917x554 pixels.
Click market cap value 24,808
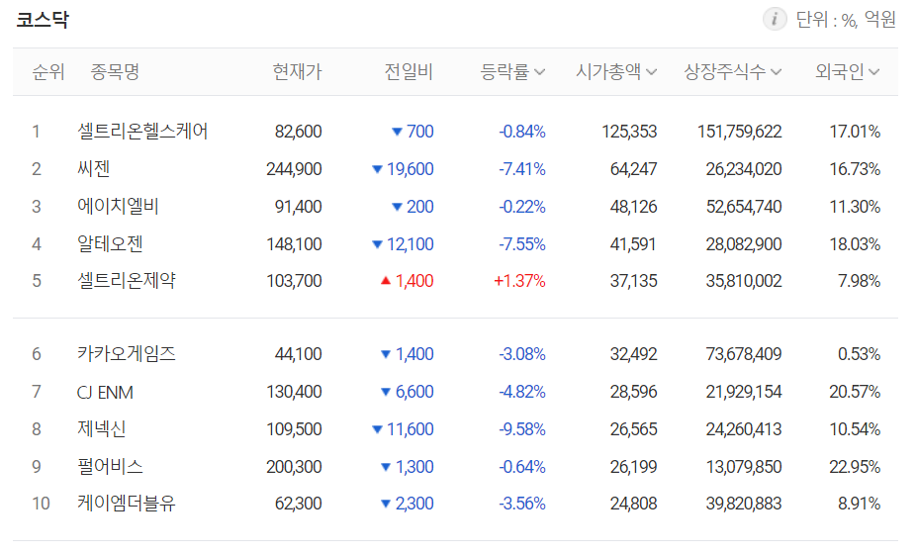point(633,504)
